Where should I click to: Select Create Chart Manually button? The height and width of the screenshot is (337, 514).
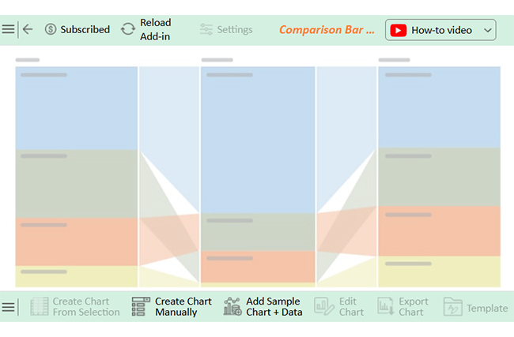click(x=172, y=306)
